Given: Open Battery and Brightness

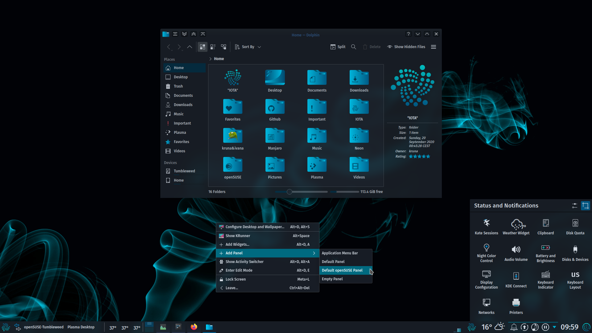Looking at the screenshot, I should click(546, 253).
